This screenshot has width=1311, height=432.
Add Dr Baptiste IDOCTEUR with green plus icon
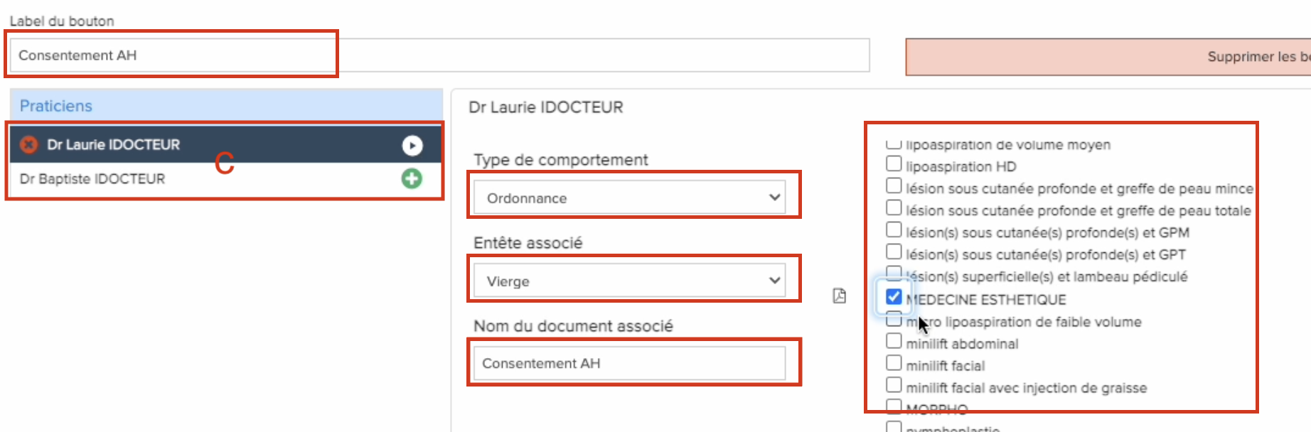[x=412, y=178]
